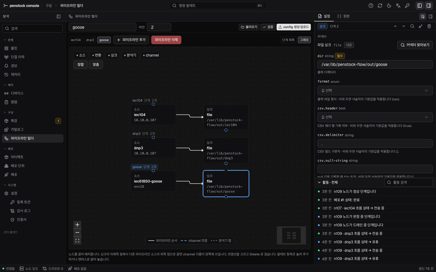Open the language translate icon
The height and width of the screenshot is (272, 436).
pyautogui.click(x=398, y=6)
